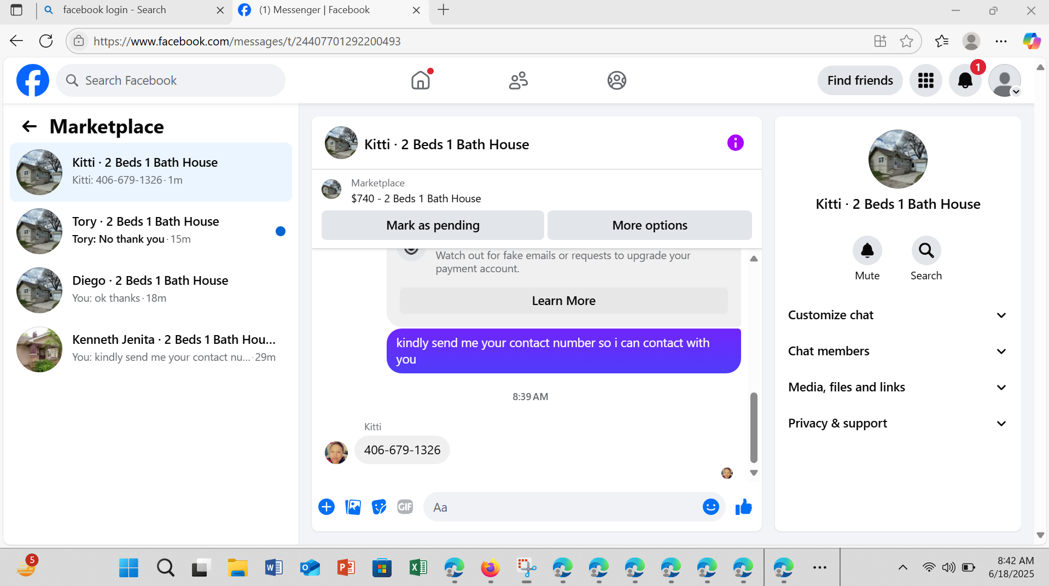Click the Mark as pending button
Screen dimensions: 1049x586
coord(433,225)
